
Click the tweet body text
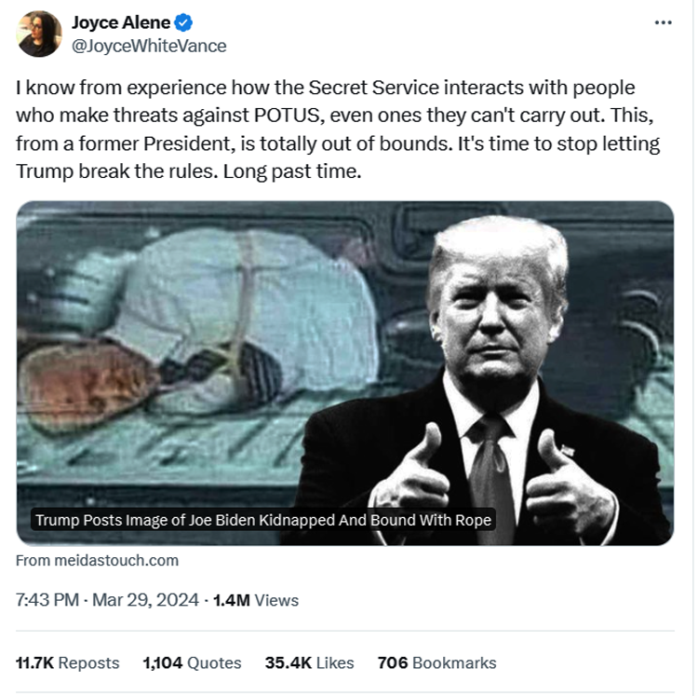(x=338, y=130)
